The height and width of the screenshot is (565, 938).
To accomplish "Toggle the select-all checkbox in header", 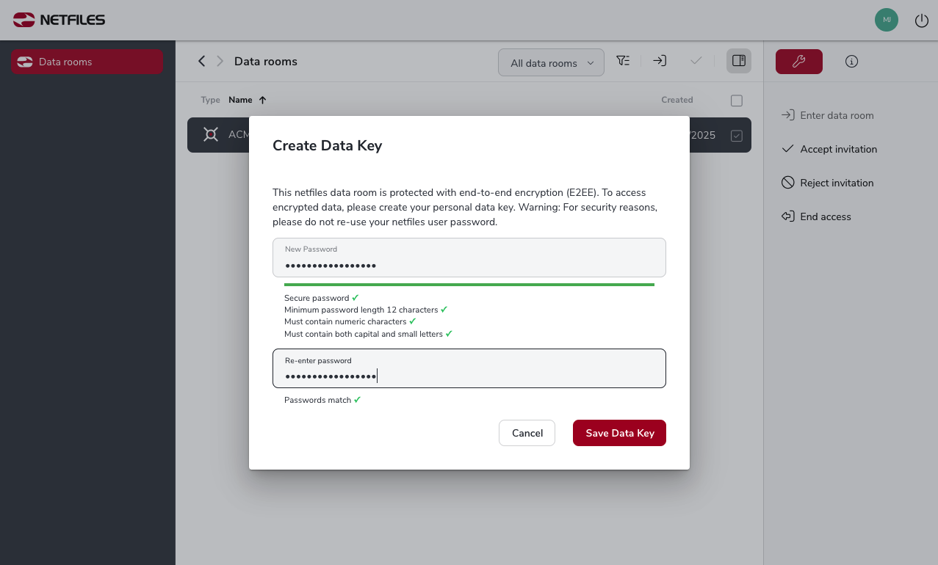I will click(x=737, y=101).
